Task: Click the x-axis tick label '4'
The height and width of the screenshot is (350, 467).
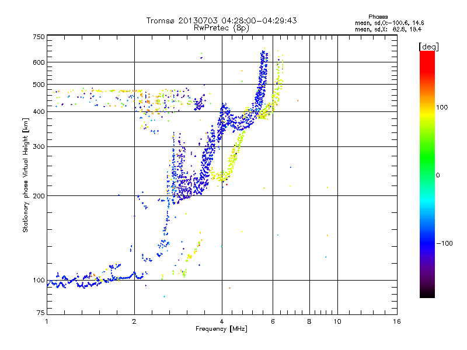Action: click(222, 321)
